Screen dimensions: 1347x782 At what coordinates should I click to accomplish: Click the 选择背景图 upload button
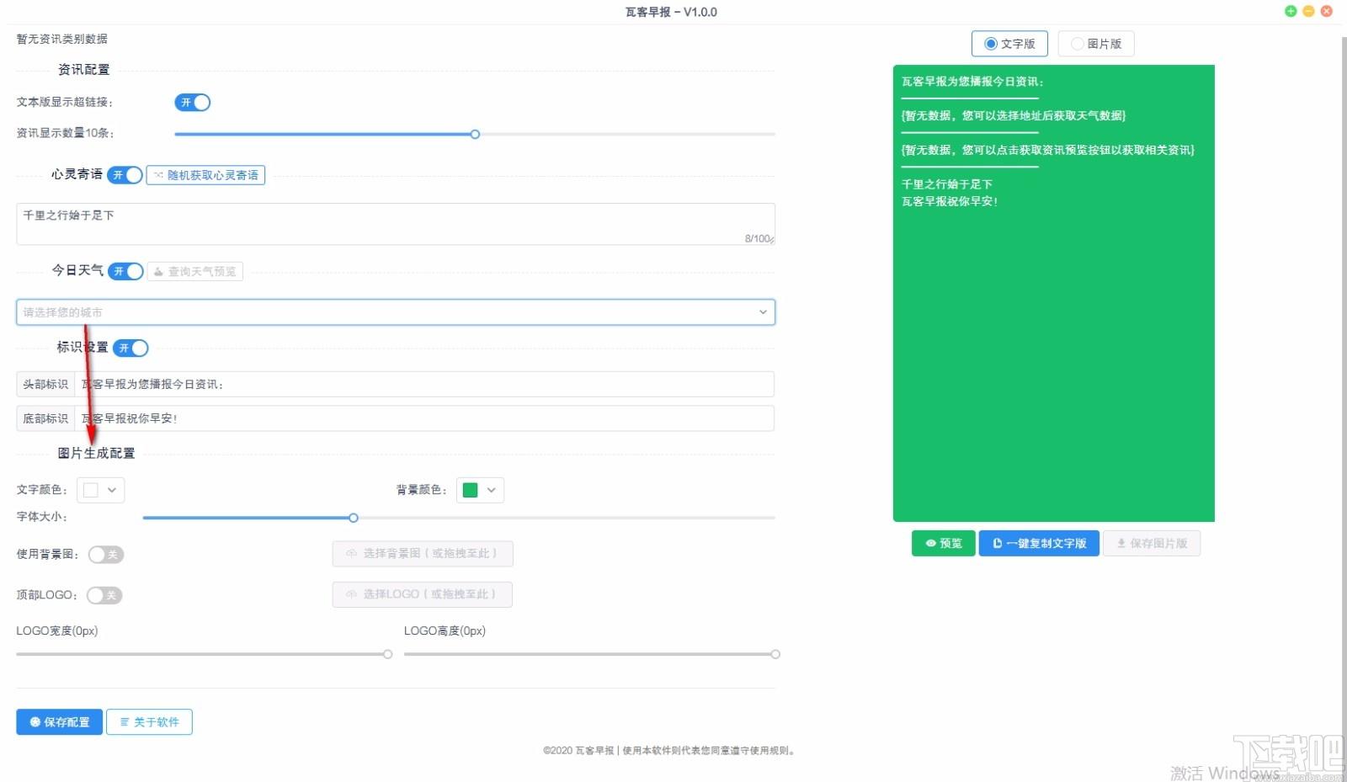coord(423,554)
